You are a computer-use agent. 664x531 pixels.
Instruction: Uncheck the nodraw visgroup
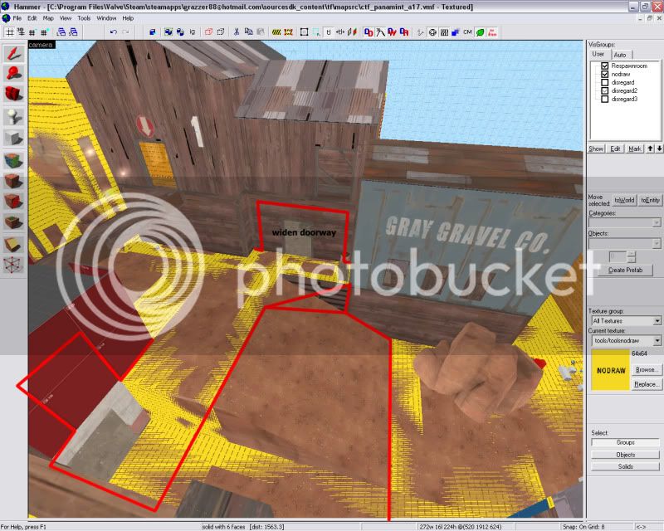pos(605,74)
